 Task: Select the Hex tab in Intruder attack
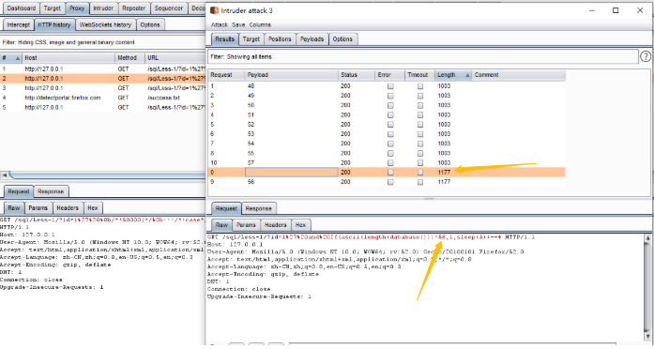[x=300, y=225]
